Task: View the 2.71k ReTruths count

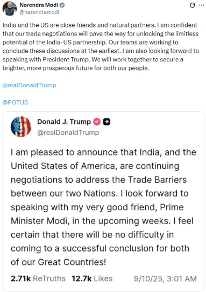Action: pyautogui.click(x=38, y=279)
